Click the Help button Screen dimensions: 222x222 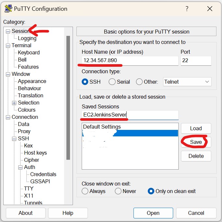pyautogui.click(x=68, y=213)
